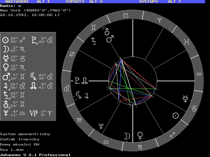Click the 'Domy ekvalni DH' house system text
This screenshot has height=157, width=210.
[20, 144]
